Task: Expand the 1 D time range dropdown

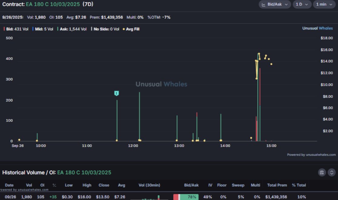Action: [302, 5]
